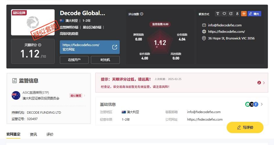This screenshot has width=274, height=145.
Task: Switch to the 评价 tab
Action: tap(50, 134)
